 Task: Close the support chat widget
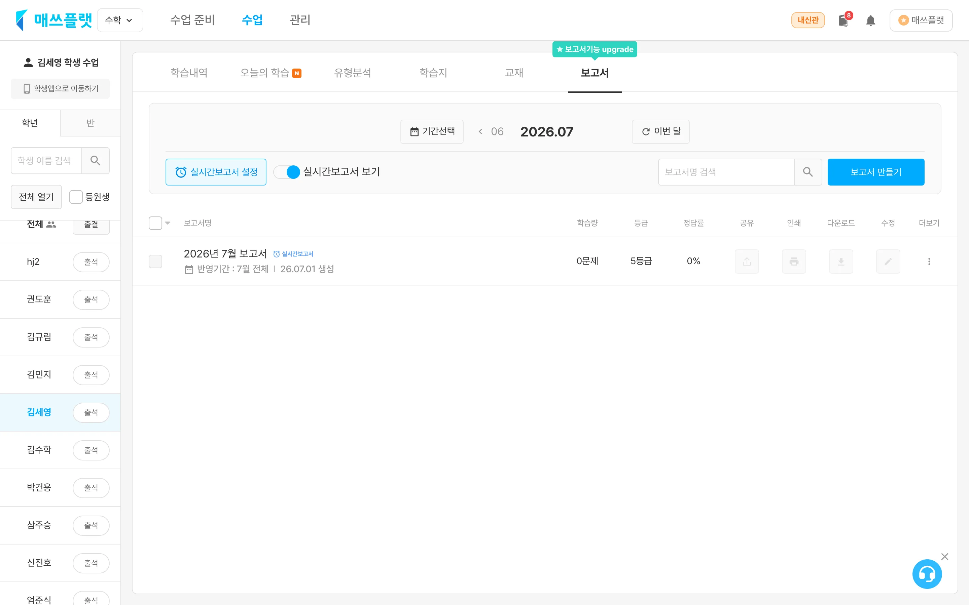pyautogui.click(x=944, y=557)
